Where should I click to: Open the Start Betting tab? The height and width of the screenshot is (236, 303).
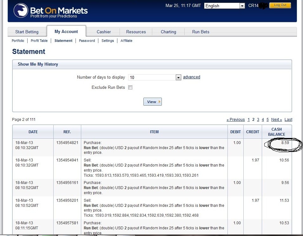tap(27, 32)
